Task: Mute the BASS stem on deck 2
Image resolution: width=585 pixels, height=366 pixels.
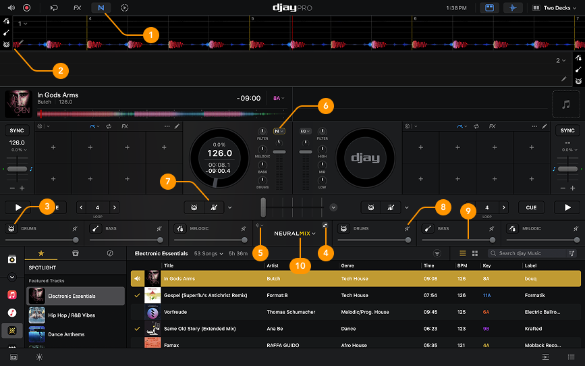Action: pyautogui.click(x=492, y=228)
